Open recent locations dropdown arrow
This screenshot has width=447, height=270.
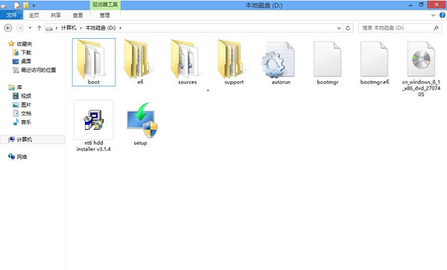coord(30,28)
